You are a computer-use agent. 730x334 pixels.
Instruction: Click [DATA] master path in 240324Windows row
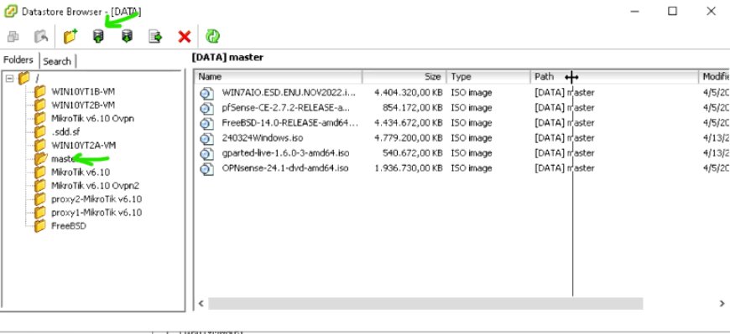click(x=564, y=138)
